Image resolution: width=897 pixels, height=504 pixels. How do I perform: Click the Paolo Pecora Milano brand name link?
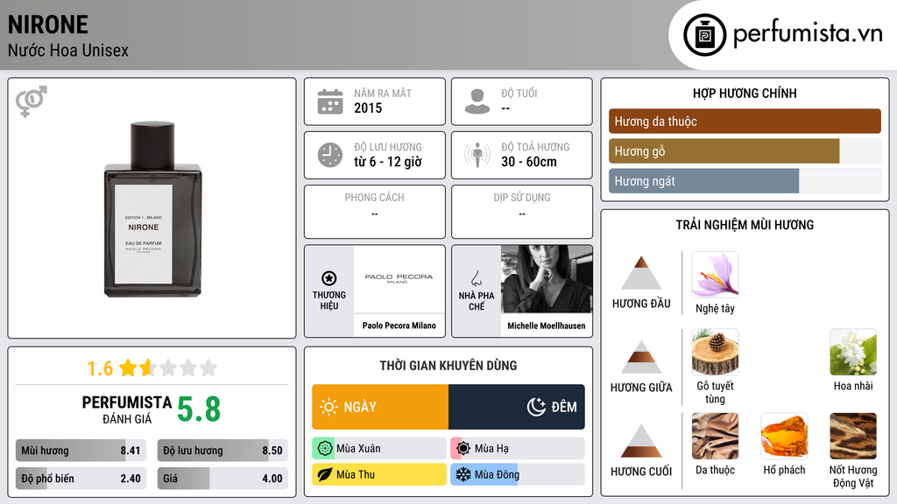pos(399,325)
